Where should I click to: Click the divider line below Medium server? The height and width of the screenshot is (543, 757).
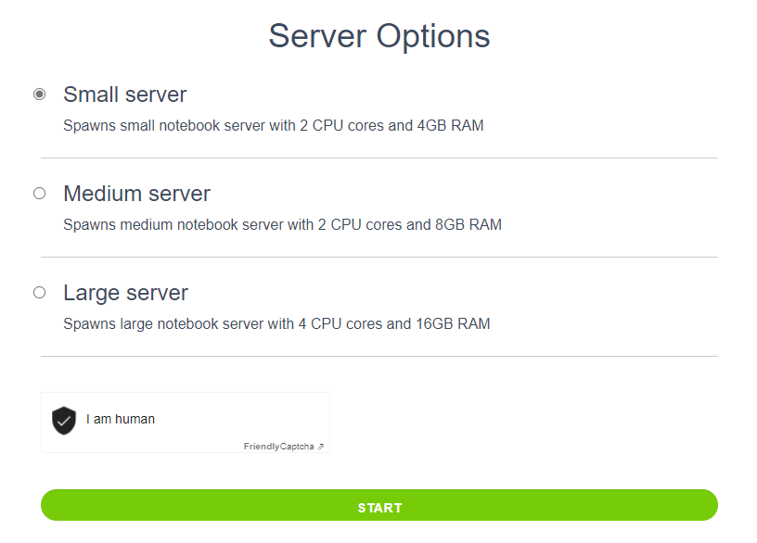[x=378, y=258]
